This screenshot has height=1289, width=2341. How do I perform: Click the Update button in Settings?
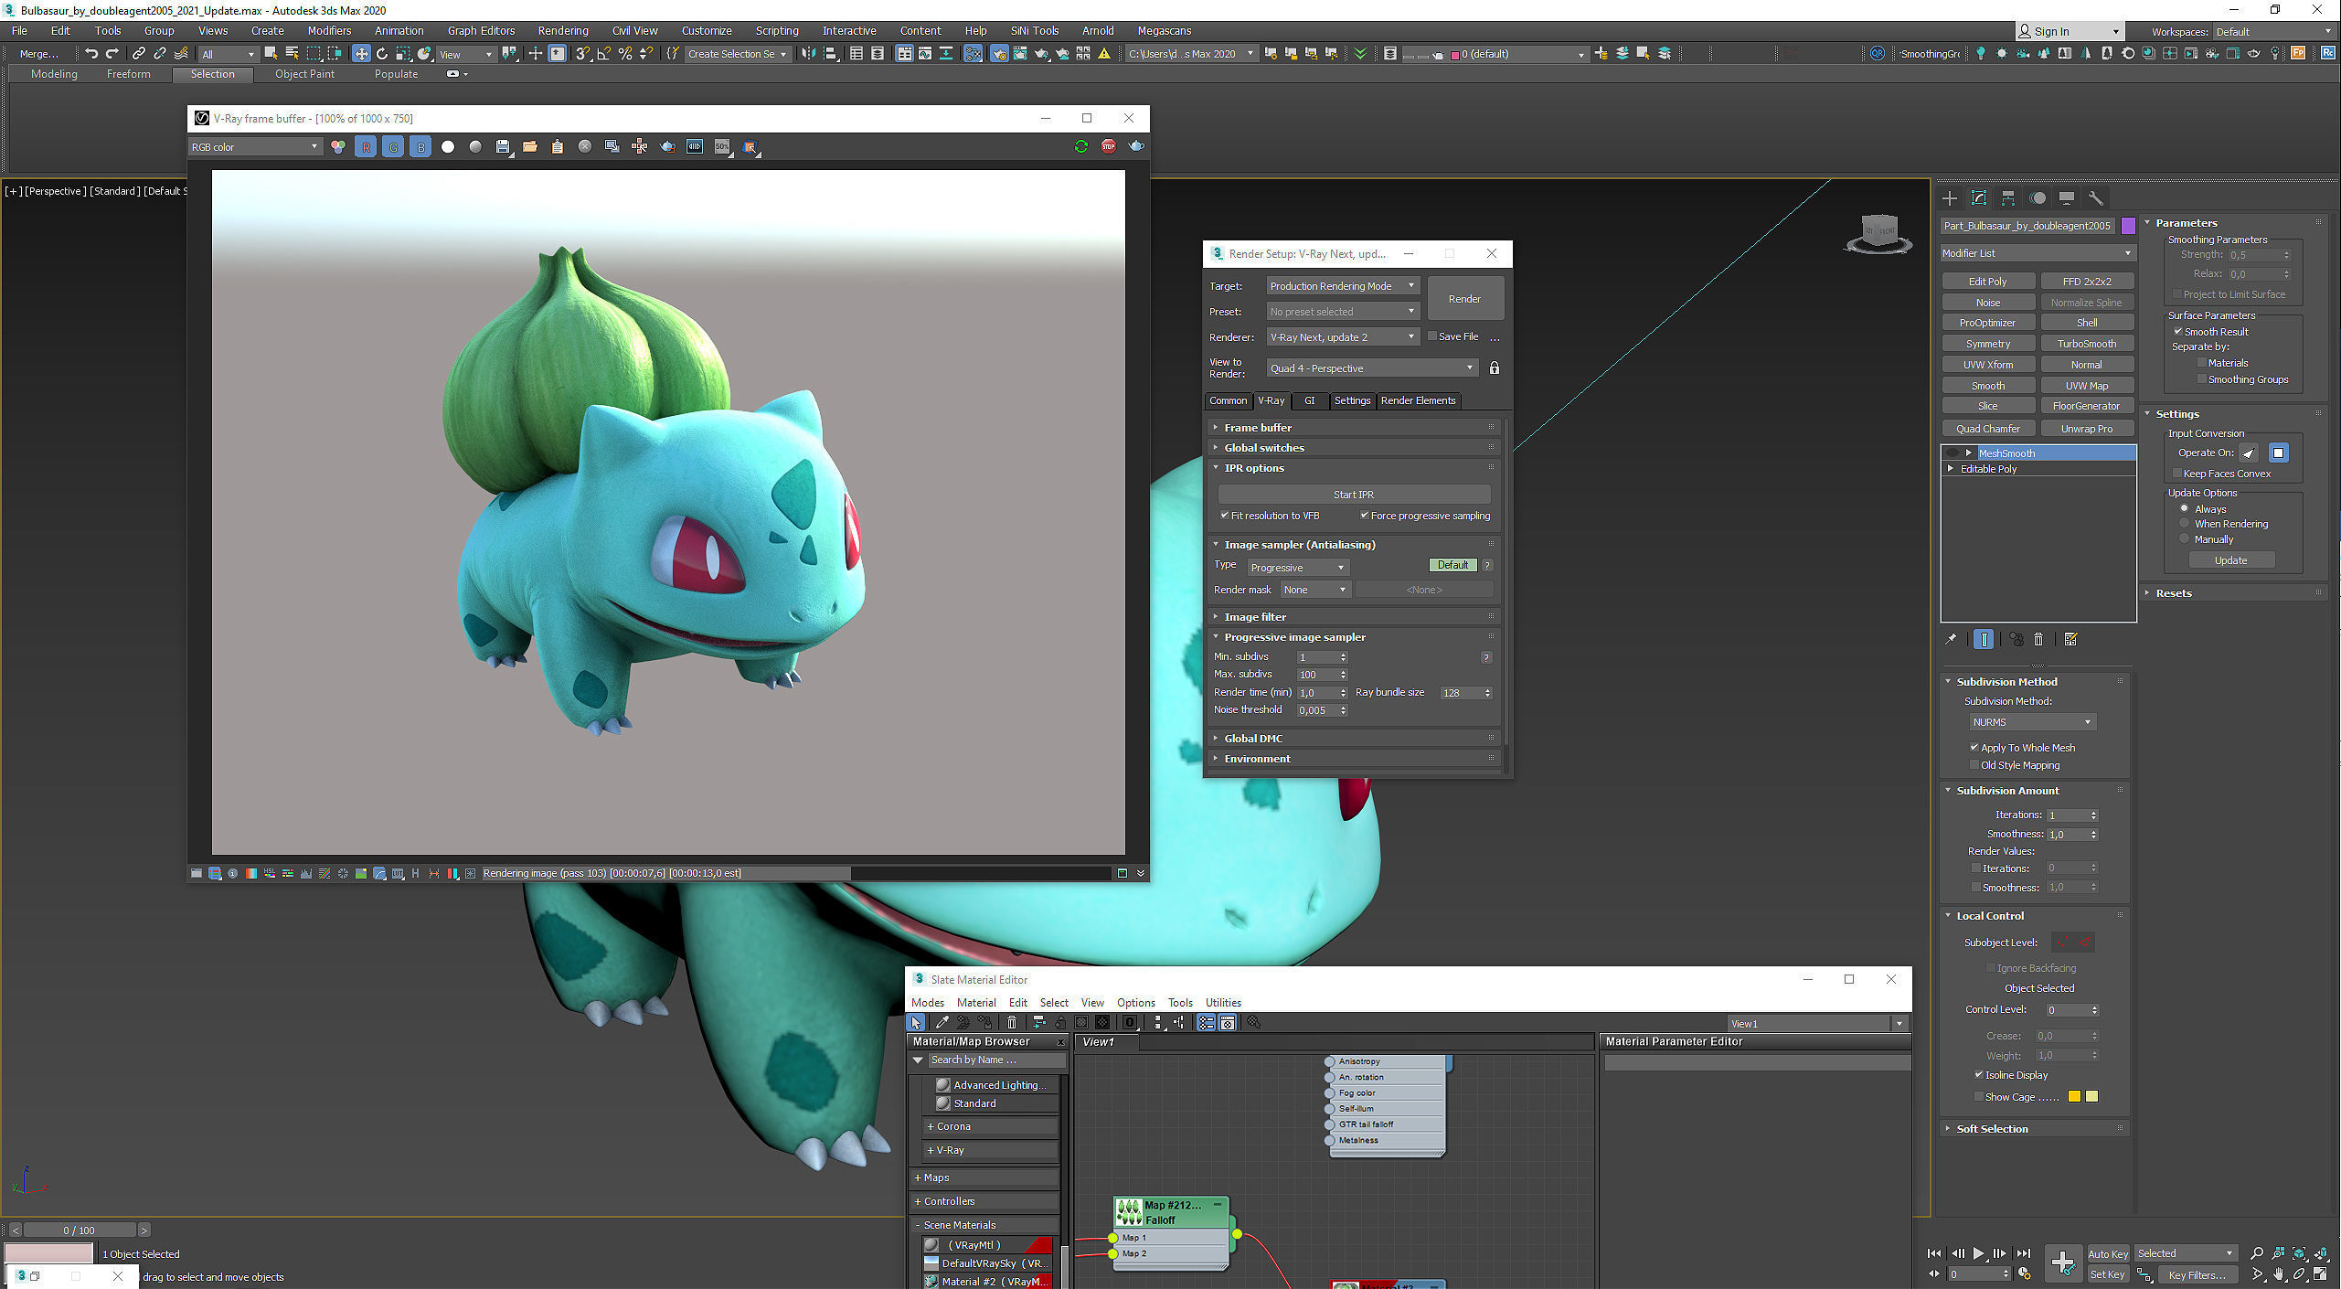2230,560
